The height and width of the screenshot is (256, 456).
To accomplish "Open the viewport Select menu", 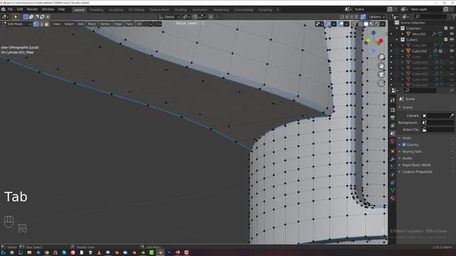I will [68, 24].
